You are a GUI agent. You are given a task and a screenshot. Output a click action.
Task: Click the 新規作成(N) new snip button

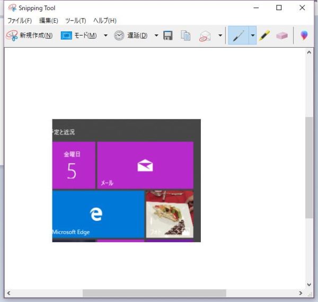click(x=30, y=35)
